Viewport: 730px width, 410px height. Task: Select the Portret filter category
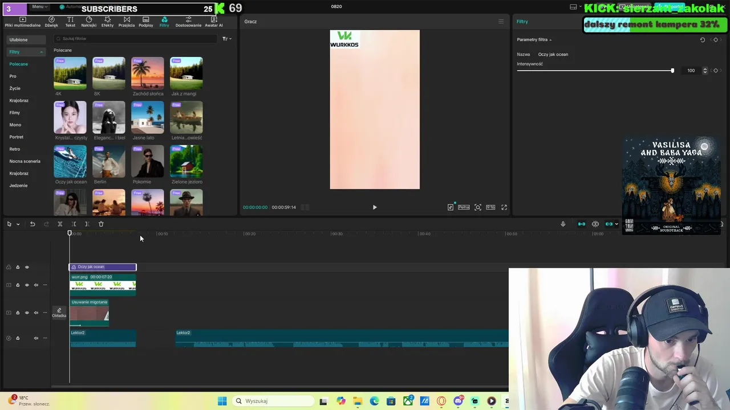(x=17, y=137)
